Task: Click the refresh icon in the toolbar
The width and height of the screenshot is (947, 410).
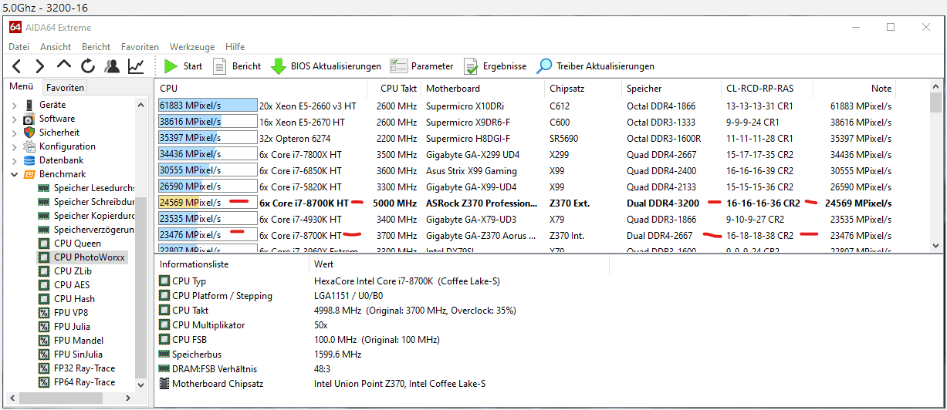Action: pyautogui.click(x=88, y=66)
